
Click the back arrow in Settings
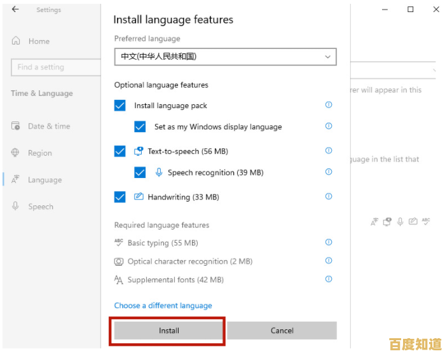(15, 10)
